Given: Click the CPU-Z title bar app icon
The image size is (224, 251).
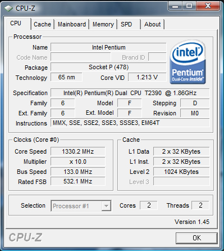Looking at the screenshot, I should pyautogui.click(x=8, y=8).
